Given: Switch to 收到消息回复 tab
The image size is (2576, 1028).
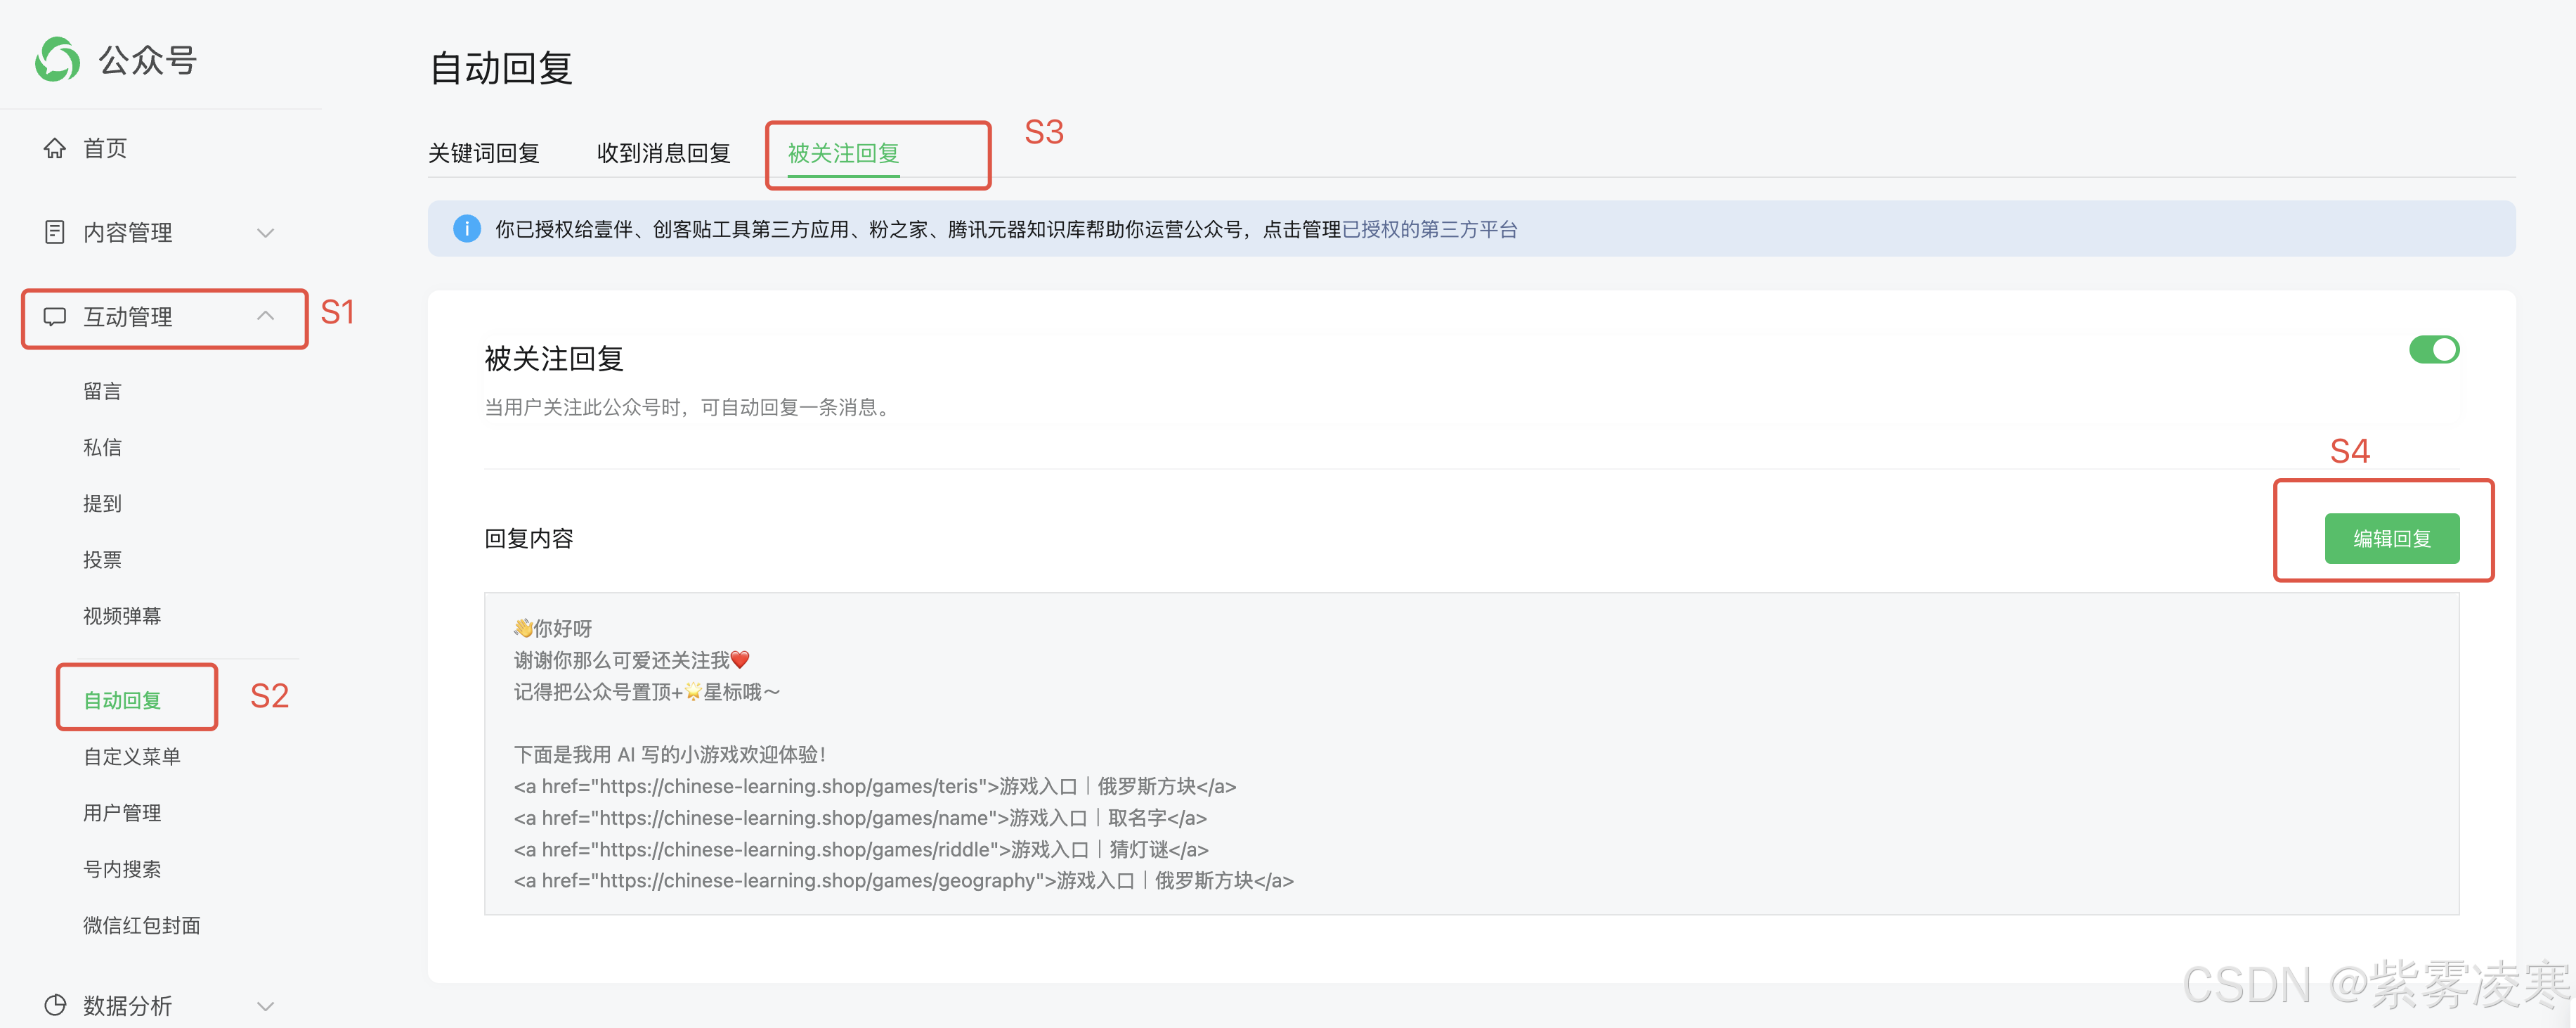Looking at the screenshot, I should (x=663, y=153).
